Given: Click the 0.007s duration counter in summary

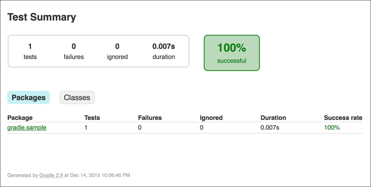Looking at the screenshot, I should 164,51.
